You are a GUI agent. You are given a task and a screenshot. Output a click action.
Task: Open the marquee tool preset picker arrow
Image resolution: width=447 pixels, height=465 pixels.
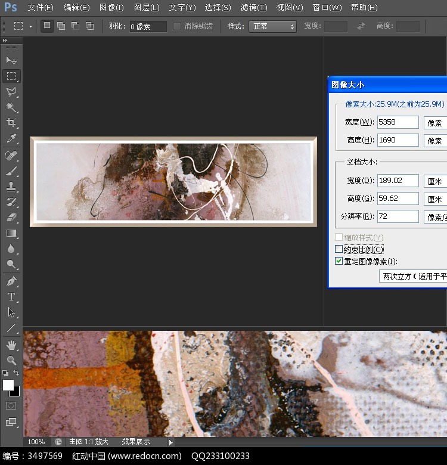pyautogui.click(x=30, y=26)
